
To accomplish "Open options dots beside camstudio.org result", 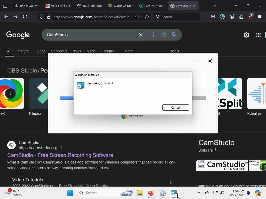I will tap(62, 148).
